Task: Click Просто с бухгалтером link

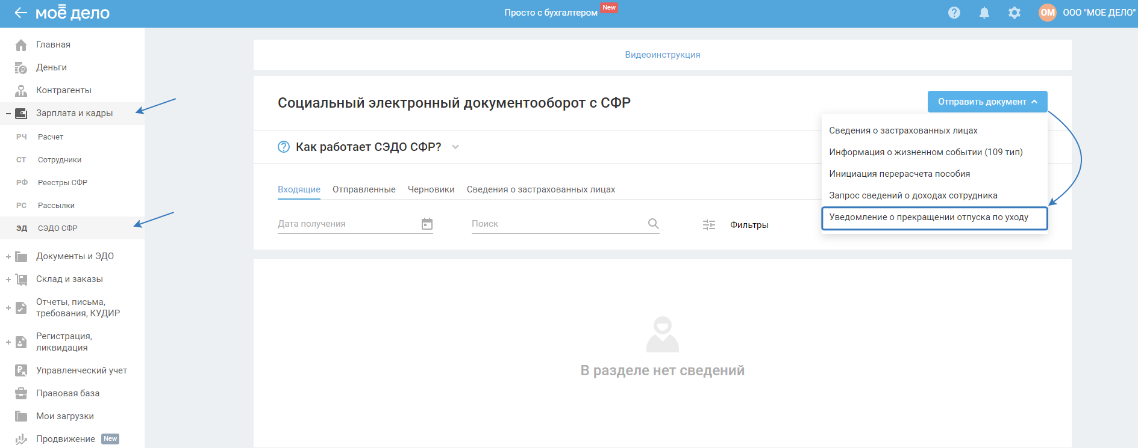Action: (551, 13)
